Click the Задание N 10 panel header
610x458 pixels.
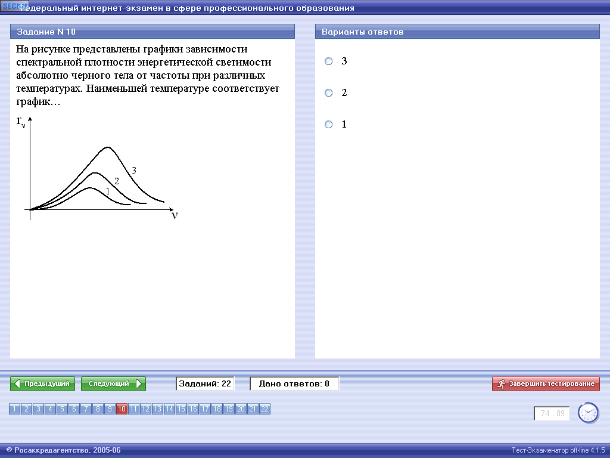152,32
